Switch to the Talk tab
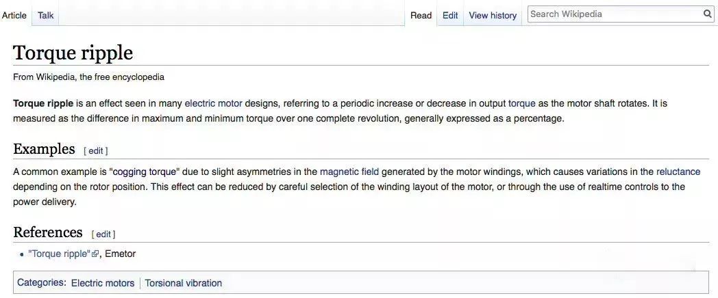This screenshot has height=298, width=718. pos(46,15)
